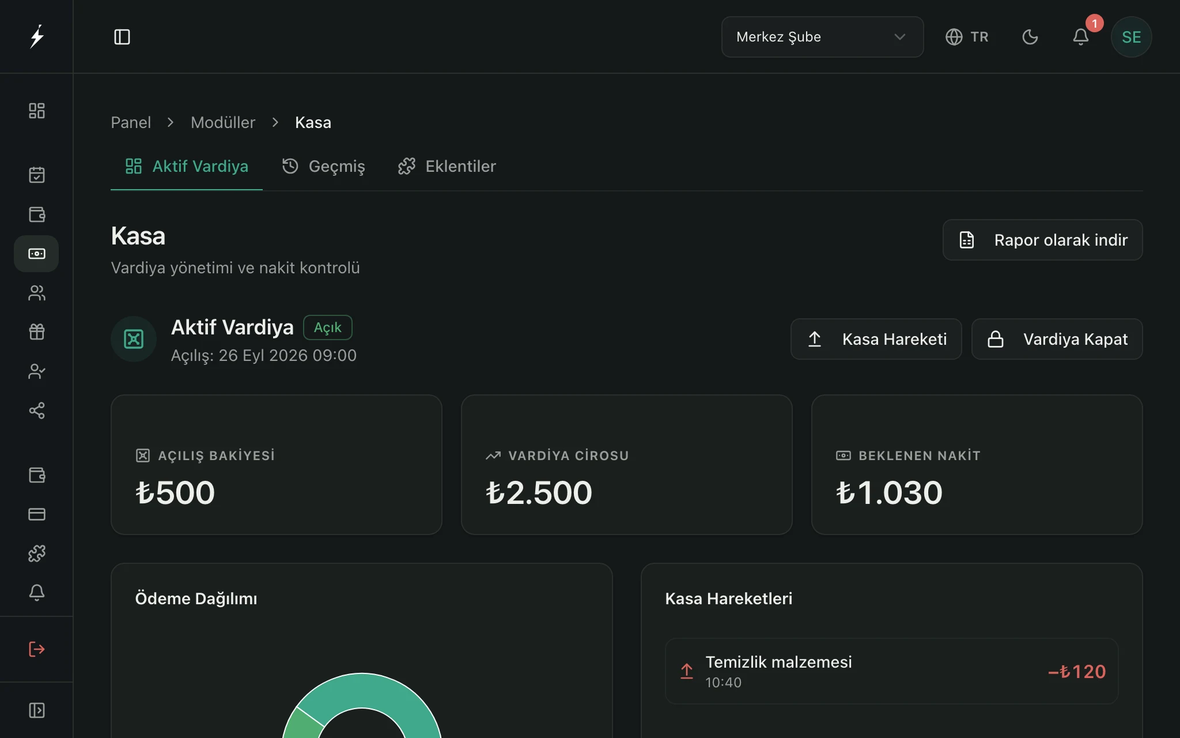Open the gift icon in sidebar
Viewport: 1180px width, 738px height.
pos(36,332)
